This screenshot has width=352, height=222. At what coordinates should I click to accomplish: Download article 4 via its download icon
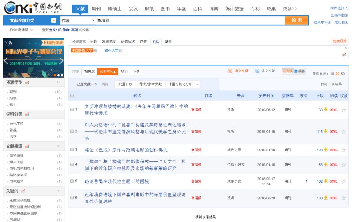click(x=326, y=165)
